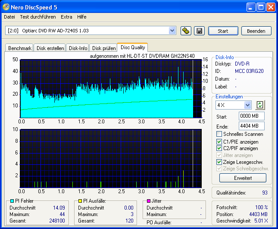278x229 pixels.
Task: Open the Datei menu
Action: coord(9,17)
